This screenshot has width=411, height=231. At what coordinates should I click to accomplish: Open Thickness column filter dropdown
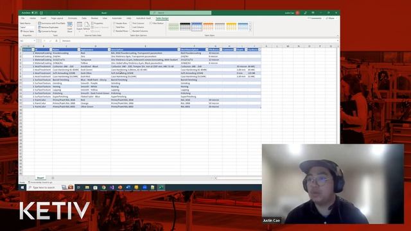(x=221, y=49)
